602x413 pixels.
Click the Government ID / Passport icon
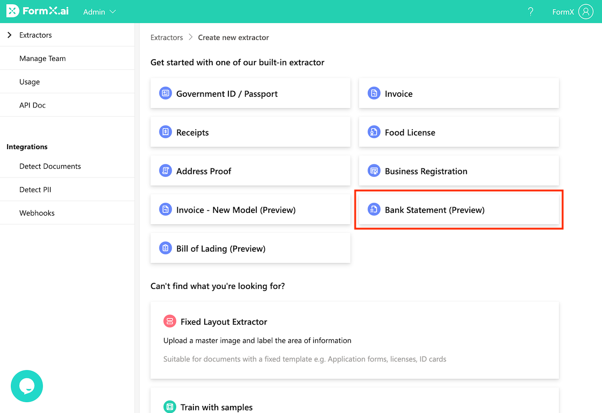(x=166, y=94)
